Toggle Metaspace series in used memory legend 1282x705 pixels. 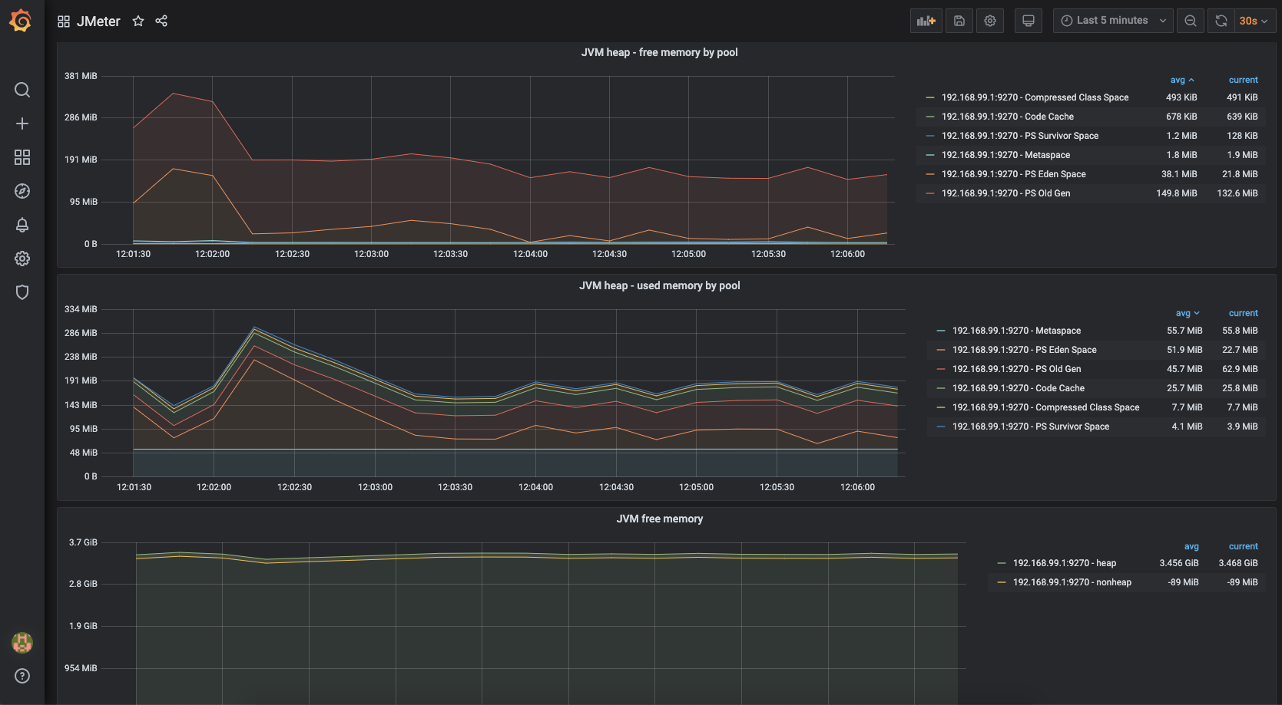(1016, 331)
